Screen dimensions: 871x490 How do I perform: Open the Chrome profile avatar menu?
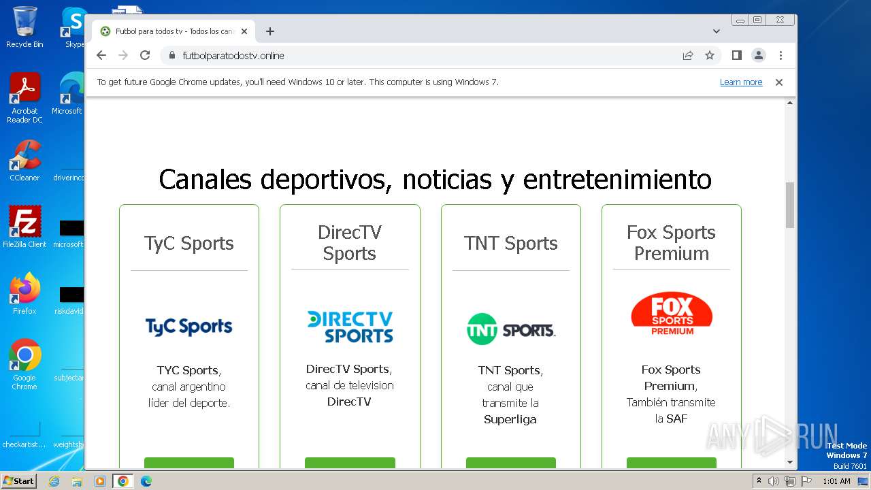tap(759, 55)
